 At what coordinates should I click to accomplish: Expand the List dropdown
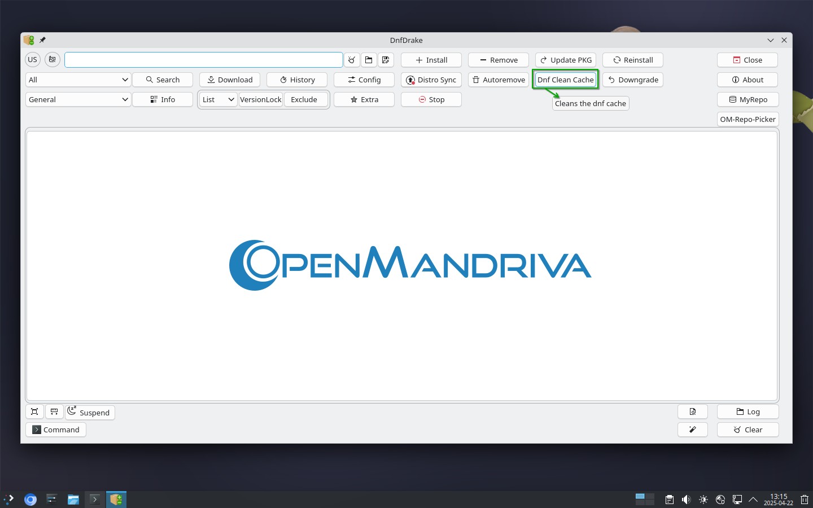click(x=218, y=99)
